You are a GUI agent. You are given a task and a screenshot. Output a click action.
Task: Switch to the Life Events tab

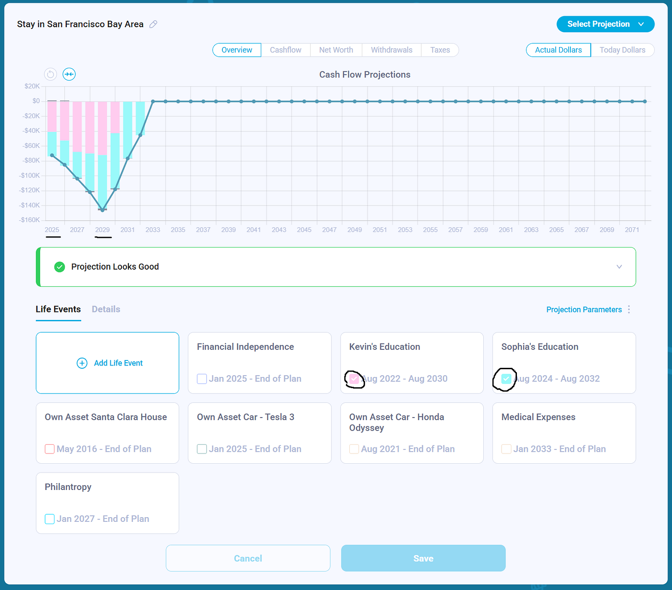tap(58, 309)
